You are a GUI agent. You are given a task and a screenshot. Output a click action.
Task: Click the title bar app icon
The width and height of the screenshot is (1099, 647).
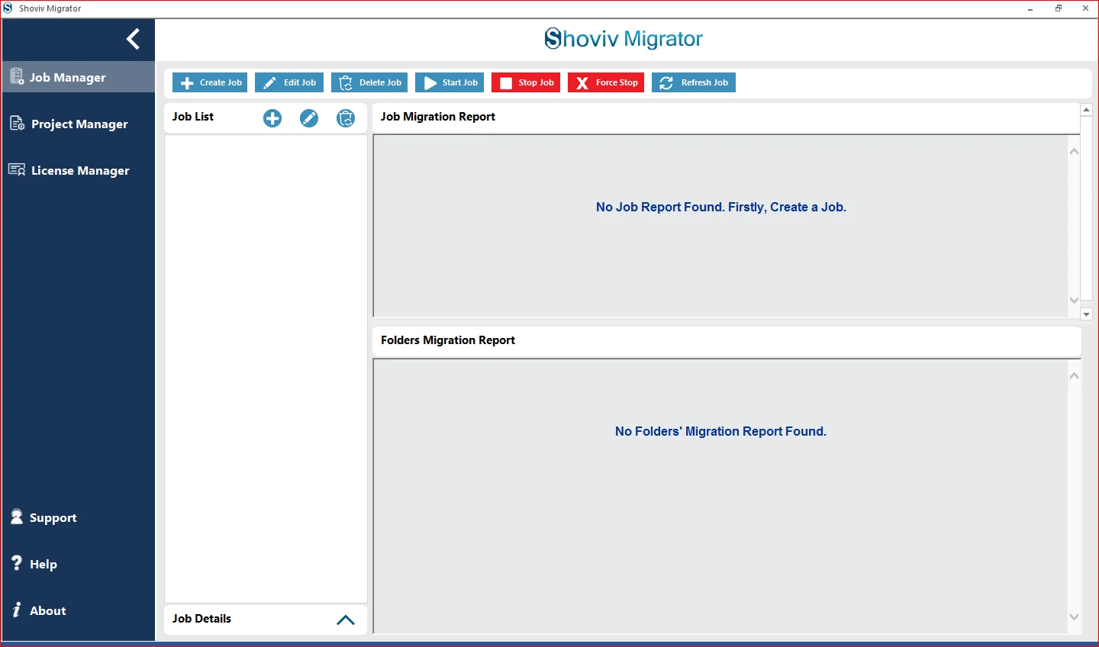point(8,8)
